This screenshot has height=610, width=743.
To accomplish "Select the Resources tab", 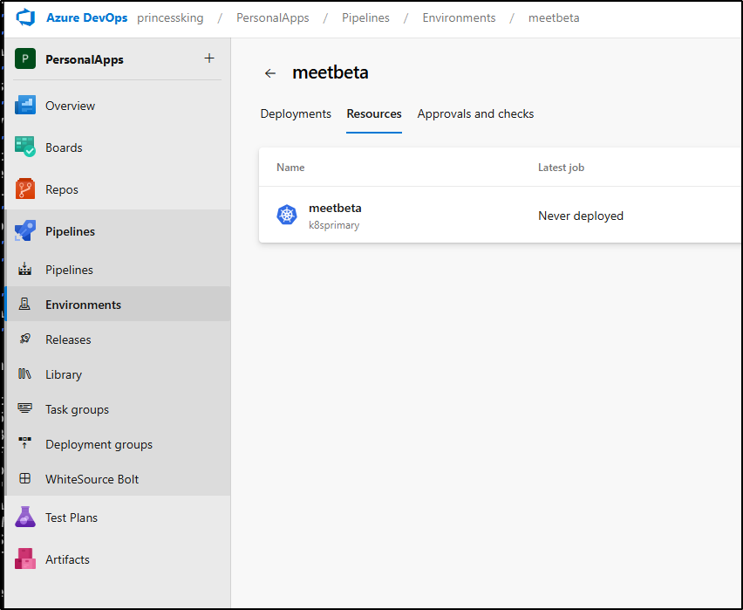I will coord(374,113).
